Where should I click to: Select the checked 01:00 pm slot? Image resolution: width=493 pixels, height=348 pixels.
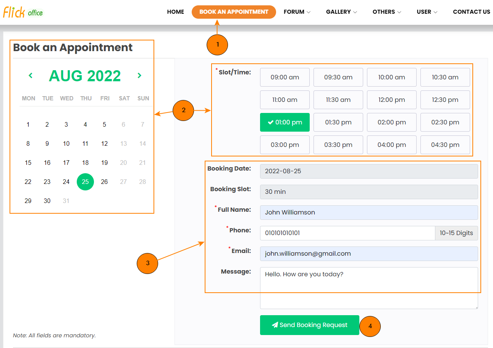click(x=284, y=122)
